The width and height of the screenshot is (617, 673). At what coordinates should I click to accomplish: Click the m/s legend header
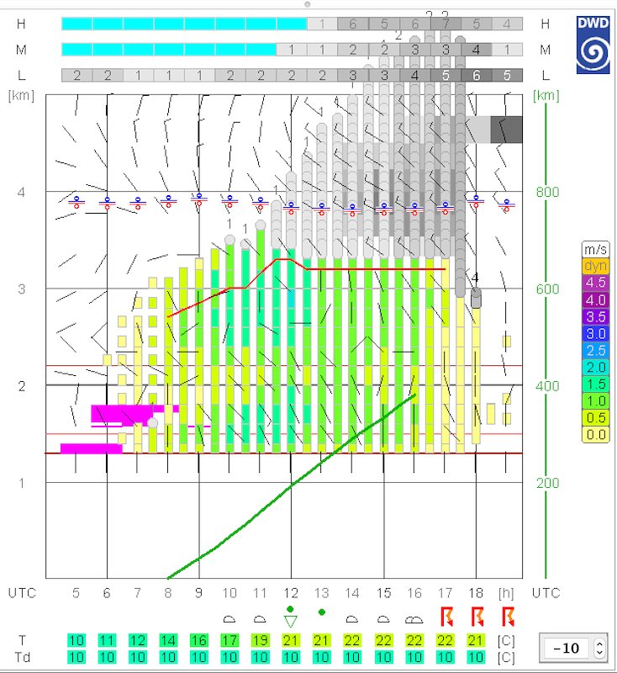(x=595, y=249)
